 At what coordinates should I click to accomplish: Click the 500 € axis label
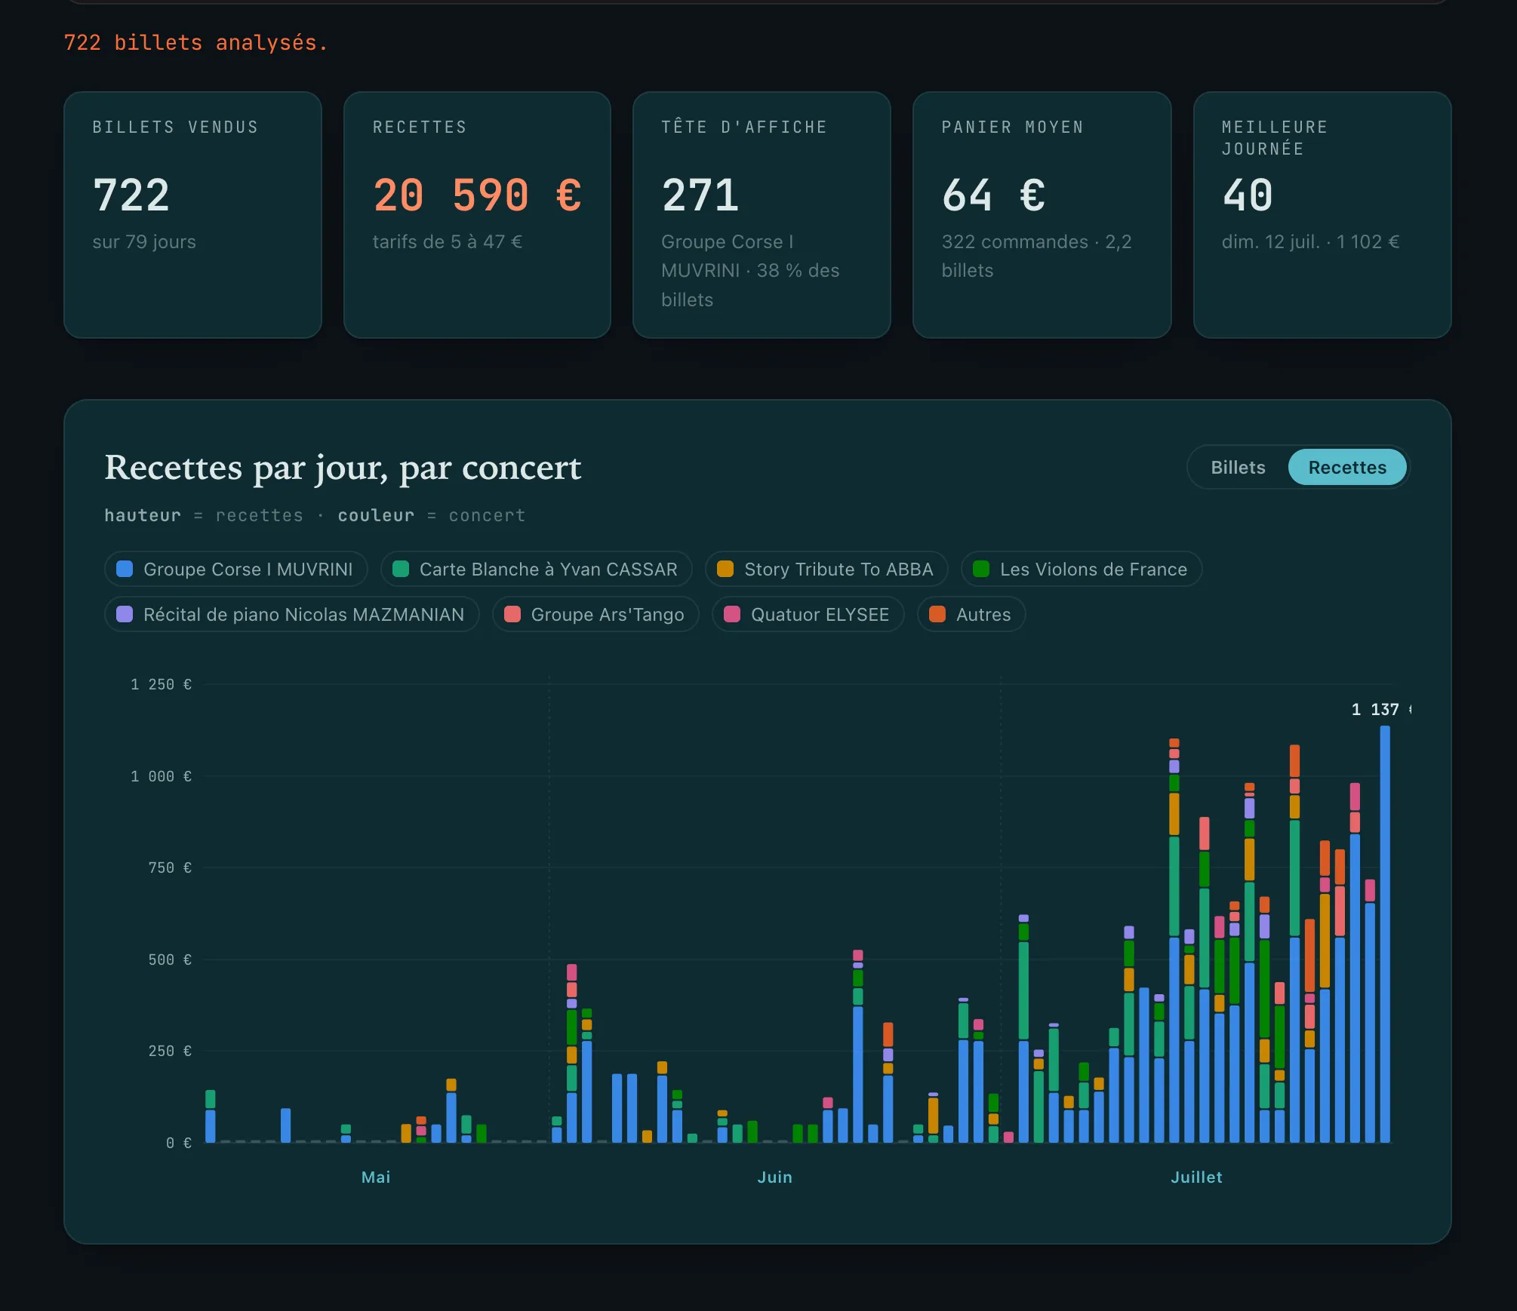(x=170, y=960)
